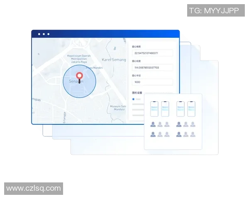Select the rightmost phone icon
The width and height of the screenshot is (249, 199).
[191, 109]
